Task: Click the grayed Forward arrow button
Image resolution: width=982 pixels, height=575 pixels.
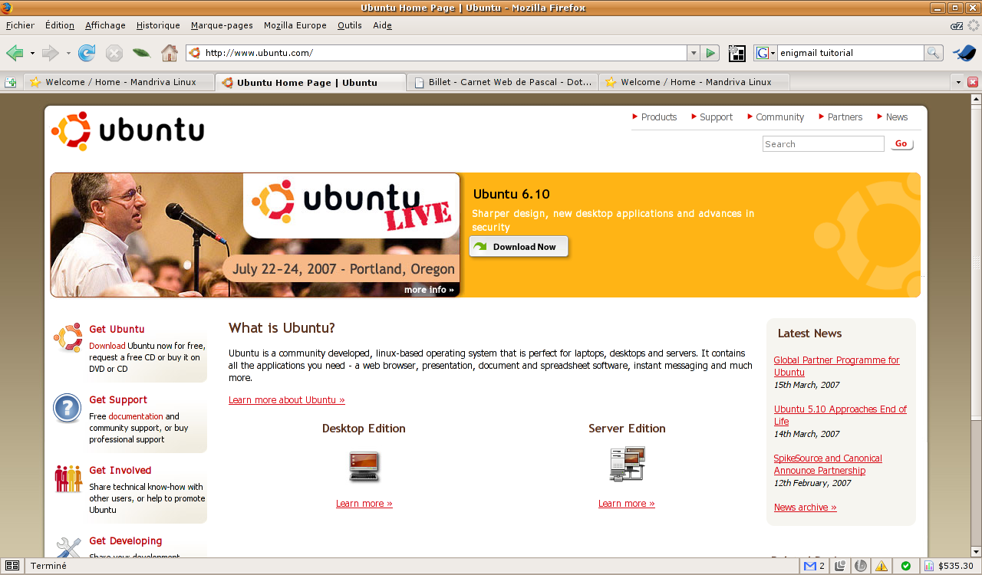Action: (51, 53)
